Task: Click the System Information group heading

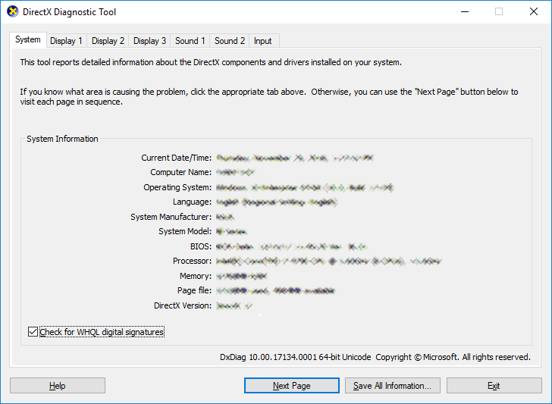Action: click(x=62, y=139)
